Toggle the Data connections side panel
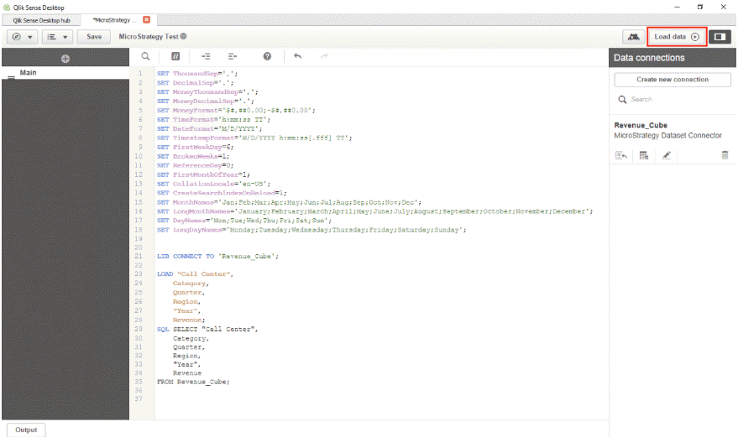738x437 pixels. click(720, 37)
